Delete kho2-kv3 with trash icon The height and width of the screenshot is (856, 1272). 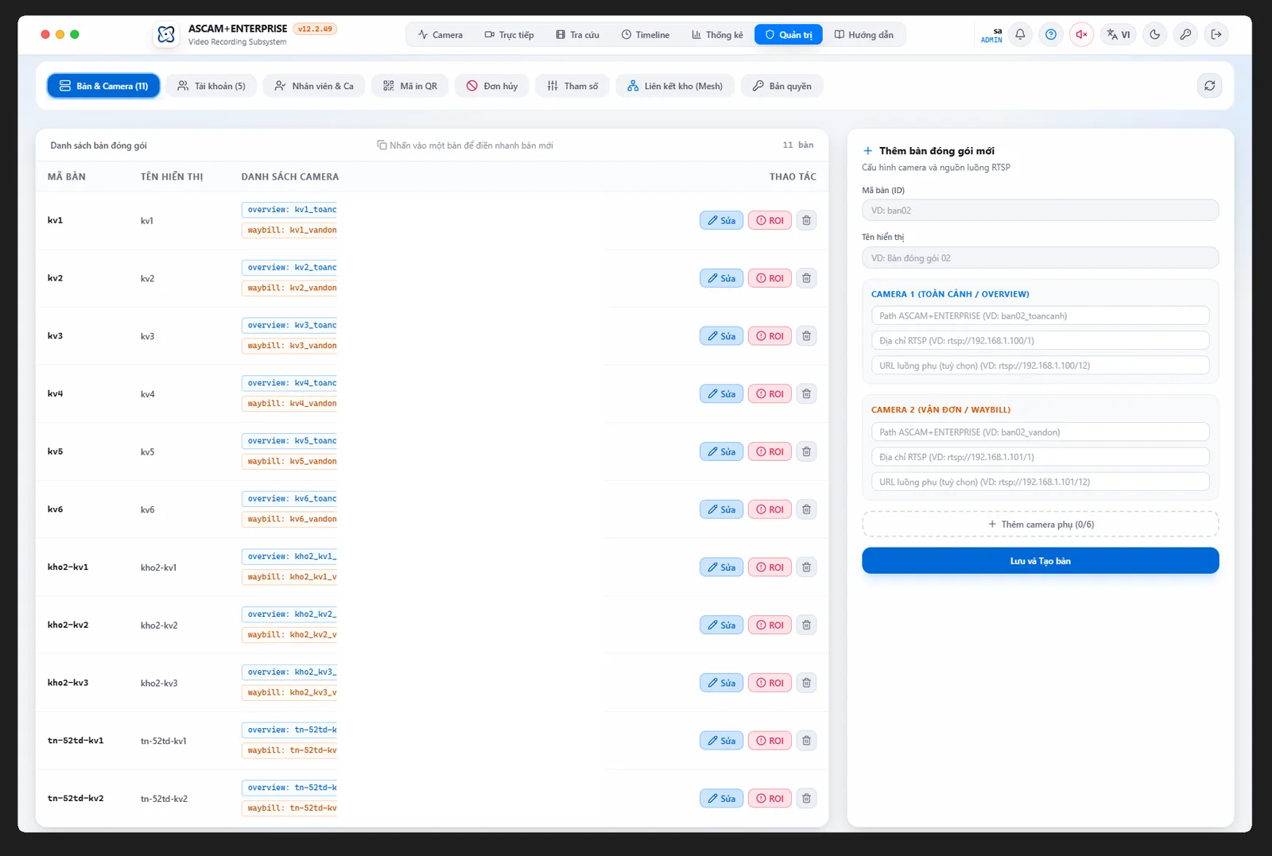[806, 683]
